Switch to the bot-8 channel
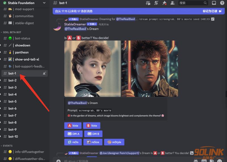Image resolution: width=227 pixels, height=162 pixels. 25,122
